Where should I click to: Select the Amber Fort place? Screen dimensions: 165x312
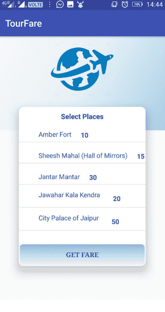(82, 135)
